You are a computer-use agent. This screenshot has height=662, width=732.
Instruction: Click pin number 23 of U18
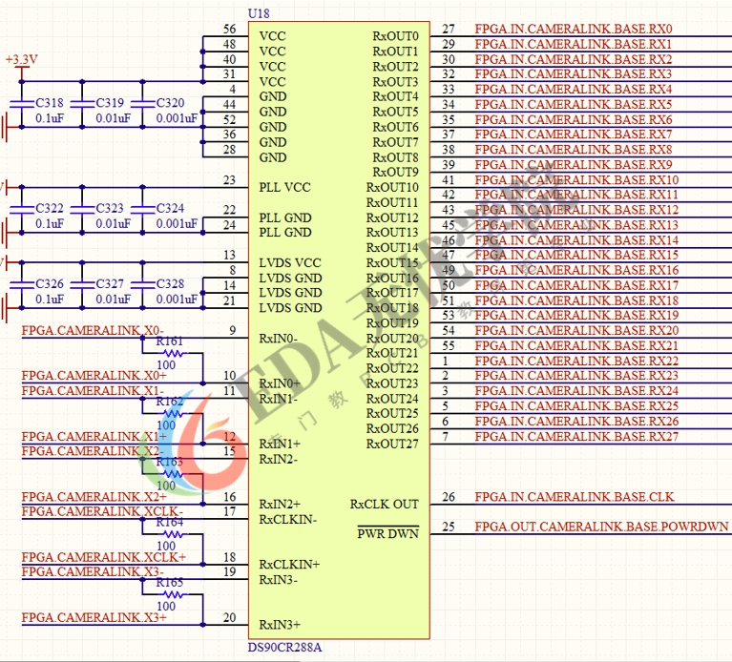point(230,180)
